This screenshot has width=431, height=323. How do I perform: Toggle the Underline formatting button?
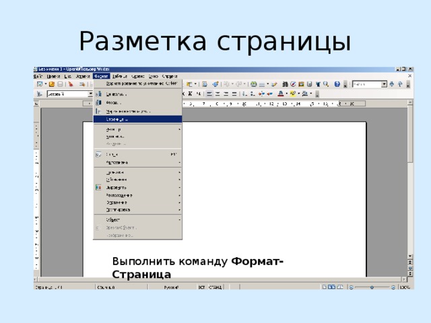(198, 94)
